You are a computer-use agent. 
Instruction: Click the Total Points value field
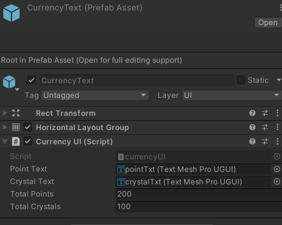point(199,194)
